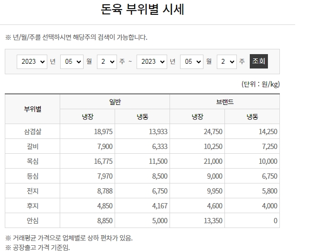Click the 부위별 column header
309x251 pixels.
[32, 109]
